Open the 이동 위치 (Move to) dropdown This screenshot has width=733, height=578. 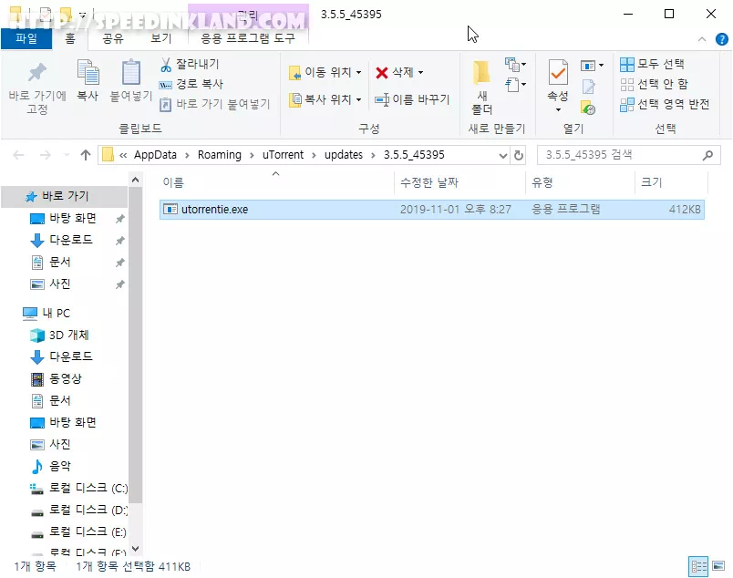point(325,72)
